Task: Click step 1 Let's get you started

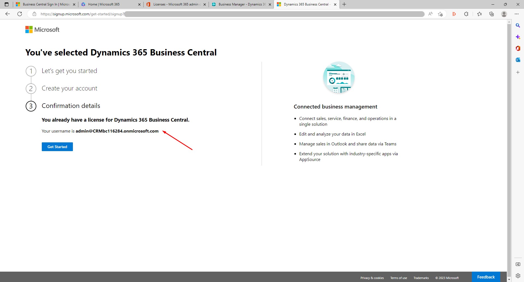Action: click(69, 71)
